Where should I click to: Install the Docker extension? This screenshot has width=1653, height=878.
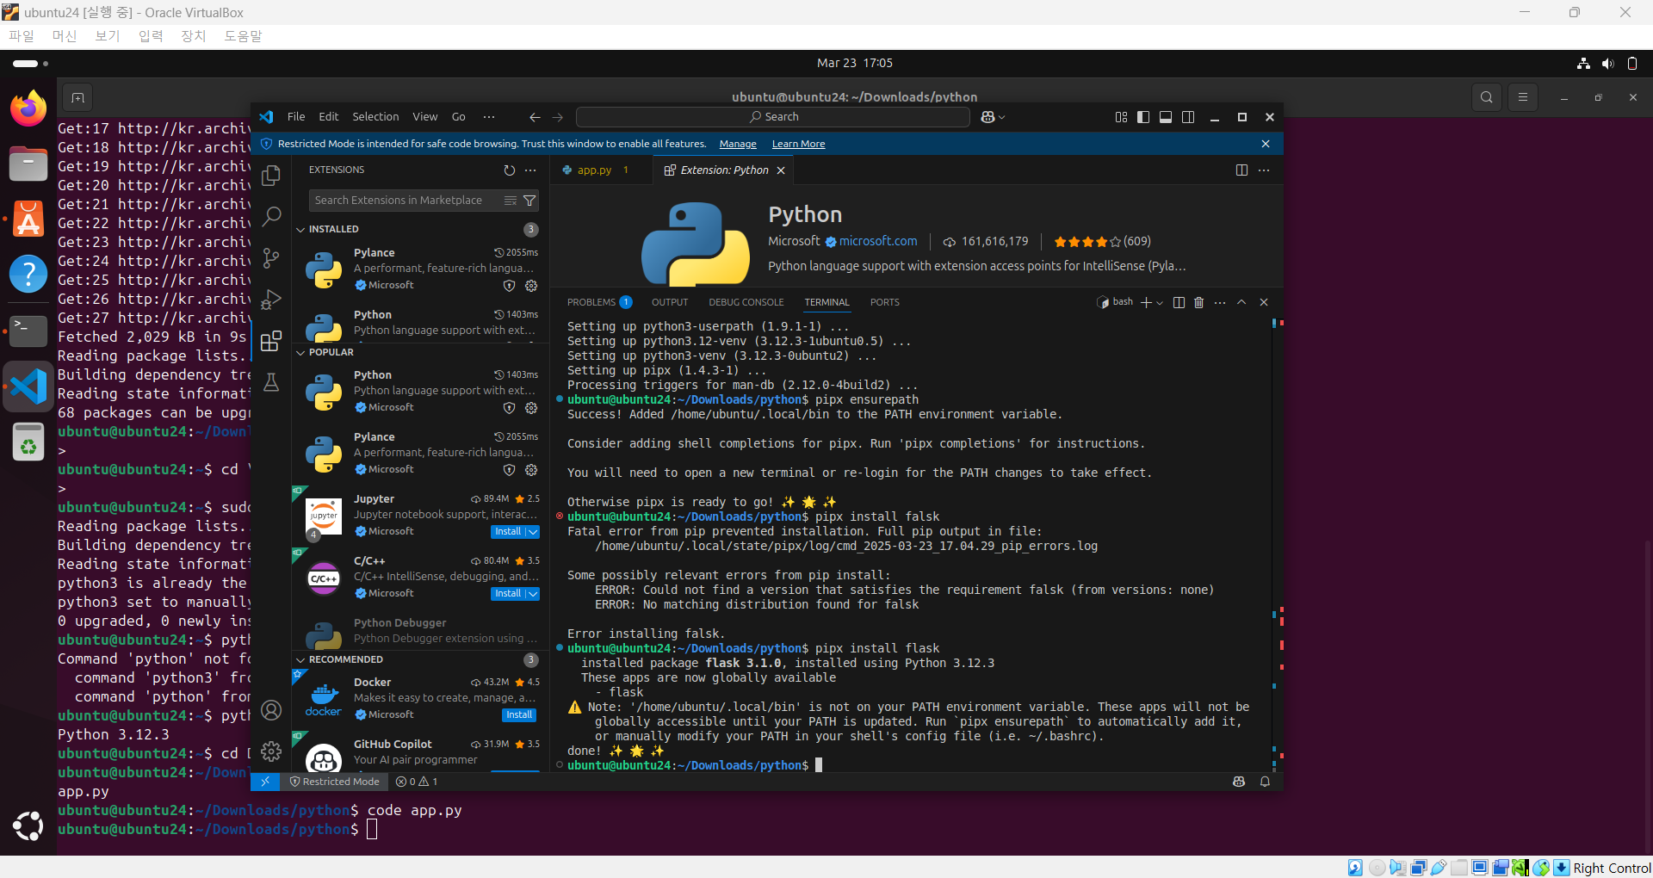coord(519,715)
